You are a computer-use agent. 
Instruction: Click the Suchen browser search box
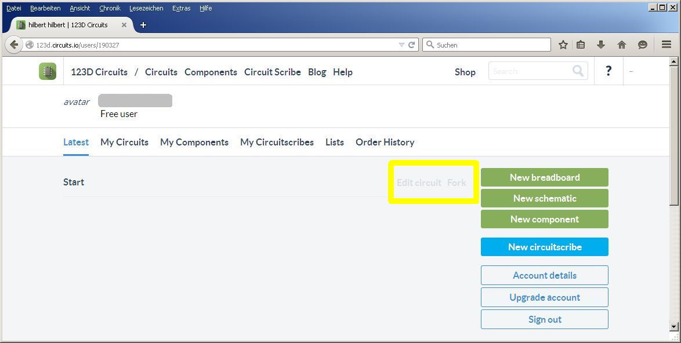pyautogui.click(x=487, y=45)
